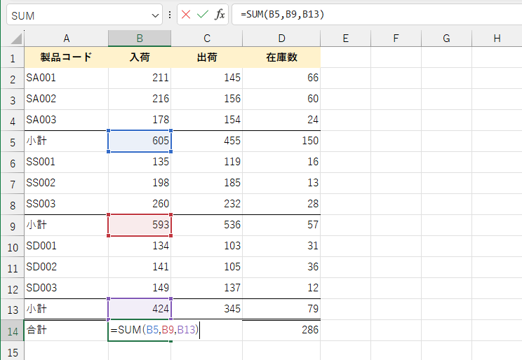Click the formula bar text =SUM(B5,B9,B13)
The height and width of the screenshot is (360, 522).
pyautogui.click(x=282, y=14)
